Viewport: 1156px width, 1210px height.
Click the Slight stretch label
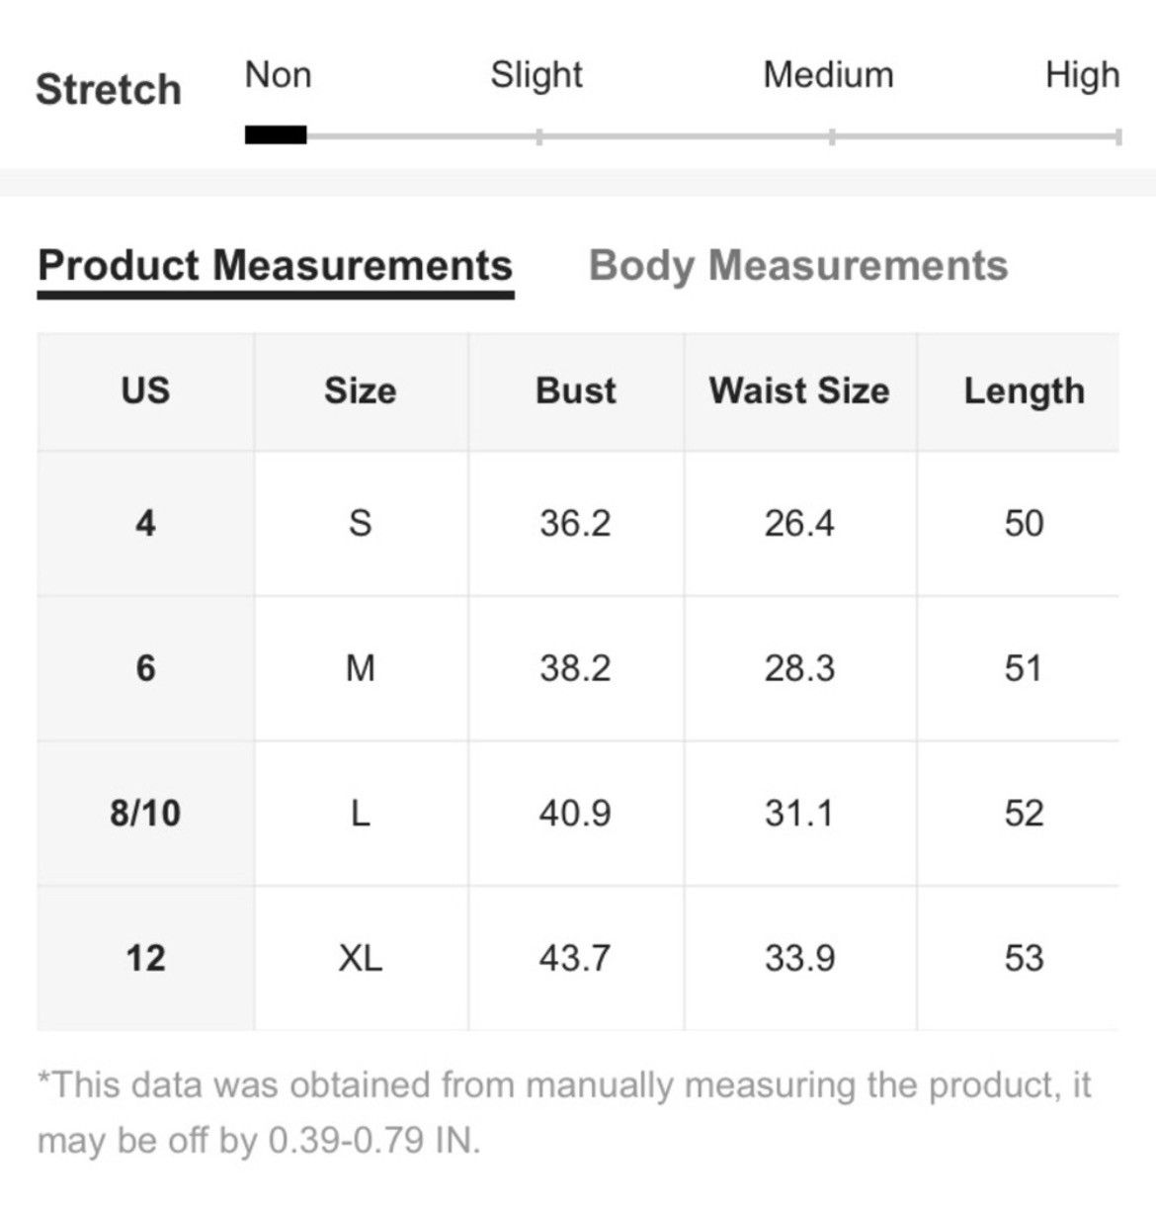[x=537, y=75]
